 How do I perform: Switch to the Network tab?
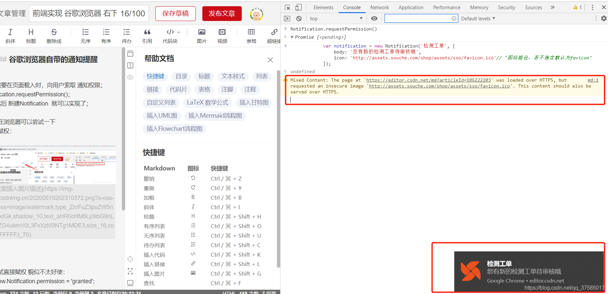pyautogui.click(x=379, y=7)
